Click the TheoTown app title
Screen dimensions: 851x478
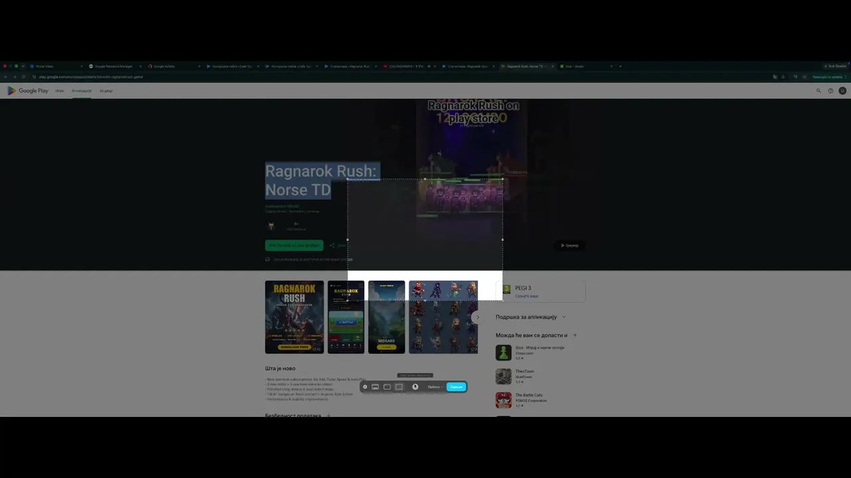525,371
